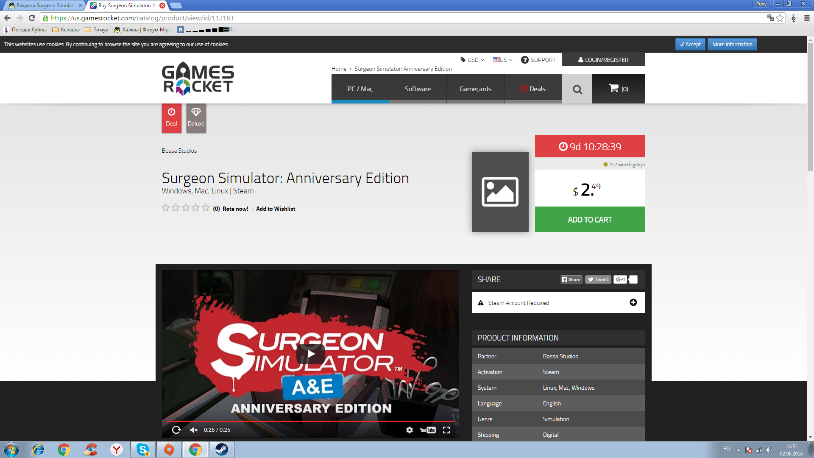The height and width of the screenshot is (458, 814).
Task: Click the Deal badge with clock icon
Action: 171,118
